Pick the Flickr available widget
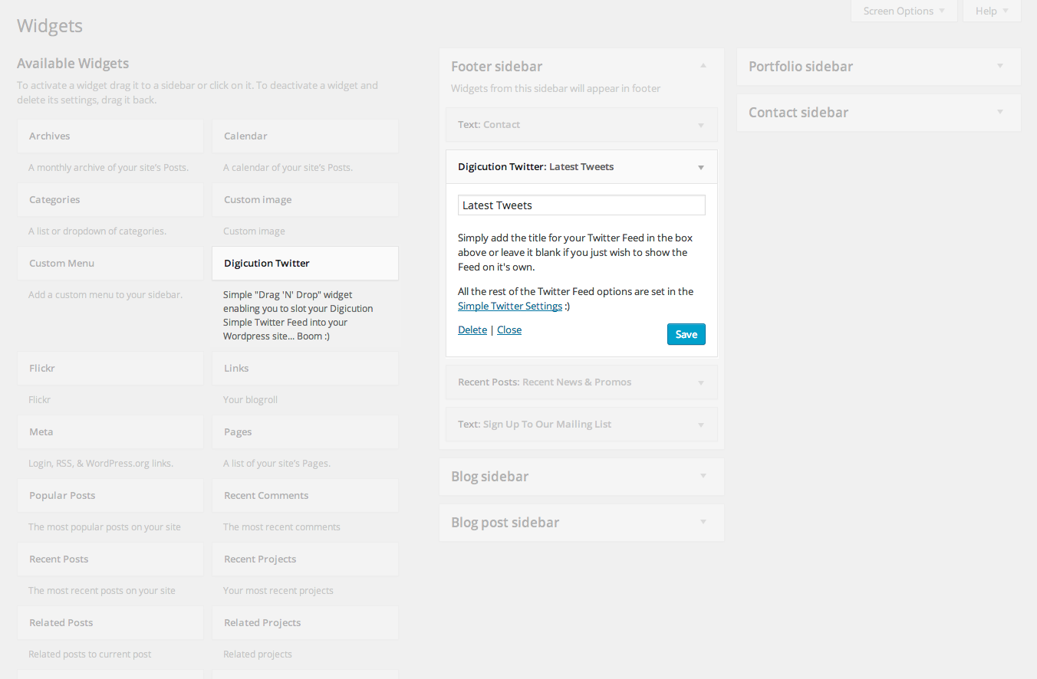 coord(110,368)
